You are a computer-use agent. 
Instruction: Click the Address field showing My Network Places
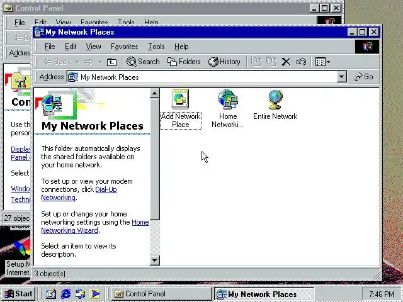[202, 77]
